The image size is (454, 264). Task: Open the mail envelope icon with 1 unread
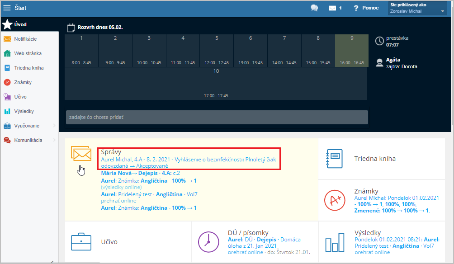tap(332, 8)
